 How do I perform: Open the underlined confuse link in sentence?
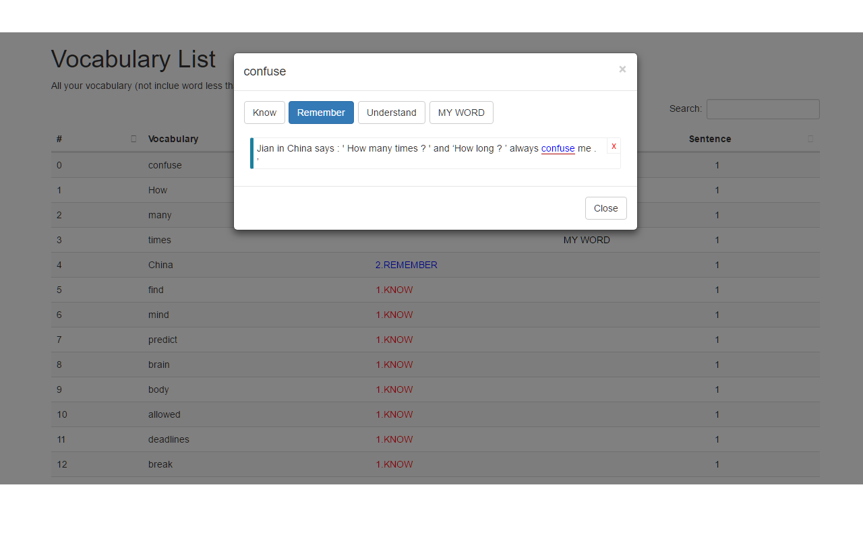coord(558,148)
